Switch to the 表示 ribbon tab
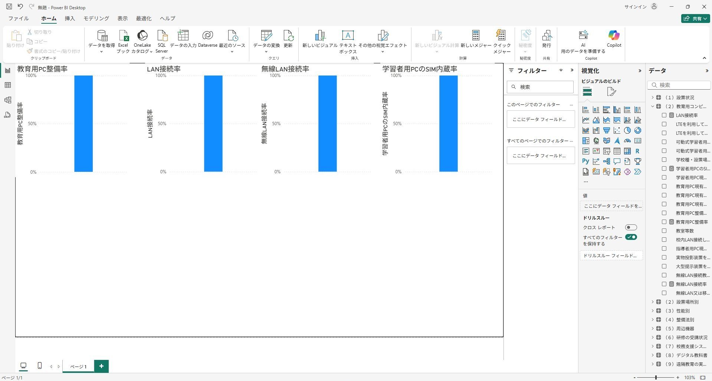The image size is (712, 381). pyautogui.click(x=122, y=19)
